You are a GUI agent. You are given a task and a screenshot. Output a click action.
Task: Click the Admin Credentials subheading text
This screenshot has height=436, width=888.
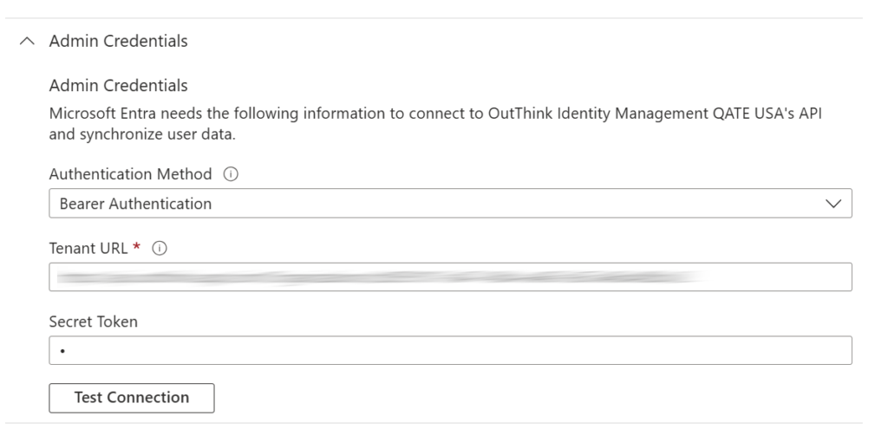point(118,86)
